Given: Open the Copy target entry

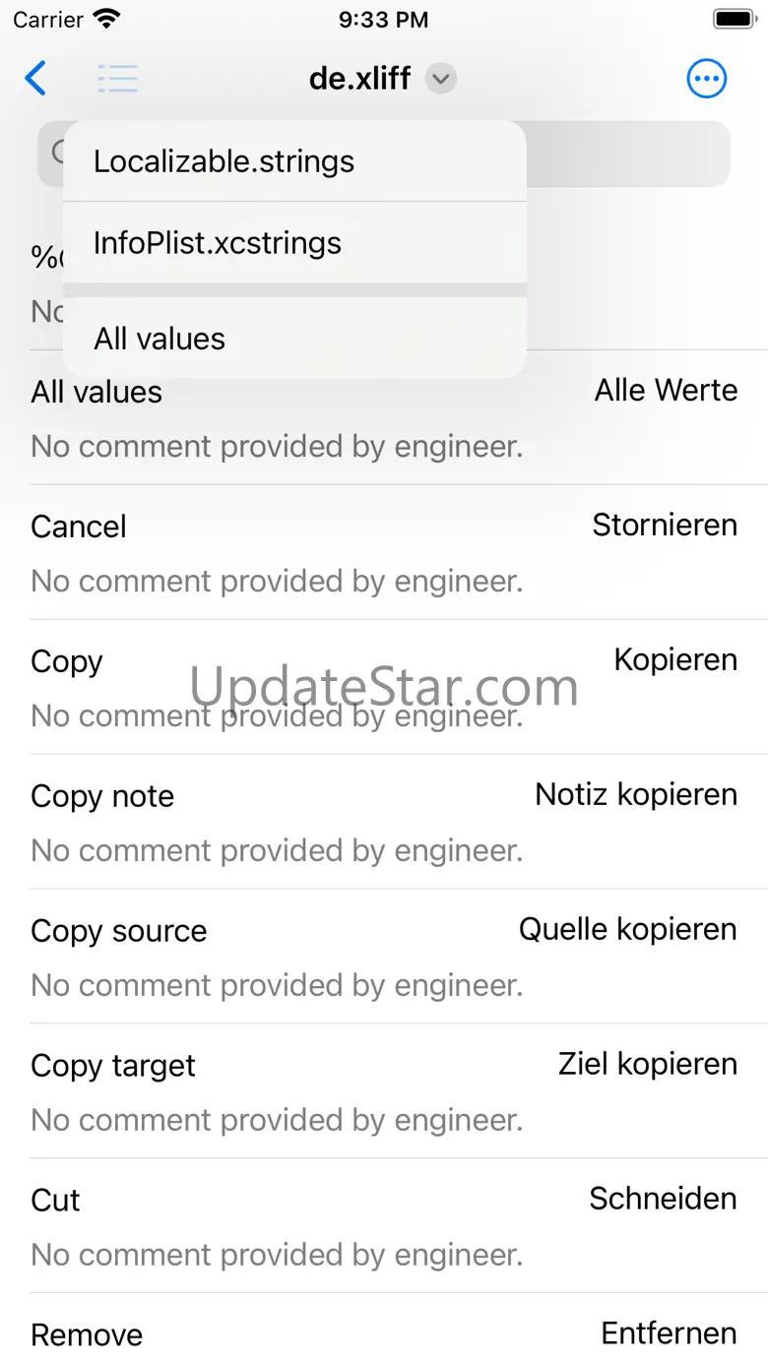Looking at the screenshot, I should [x=384, y=1091].
